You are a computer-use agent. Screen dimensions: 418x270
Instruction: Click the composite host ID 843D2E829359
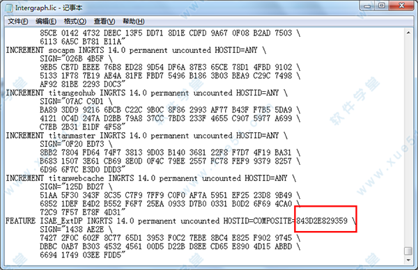[x=322, y=221]
